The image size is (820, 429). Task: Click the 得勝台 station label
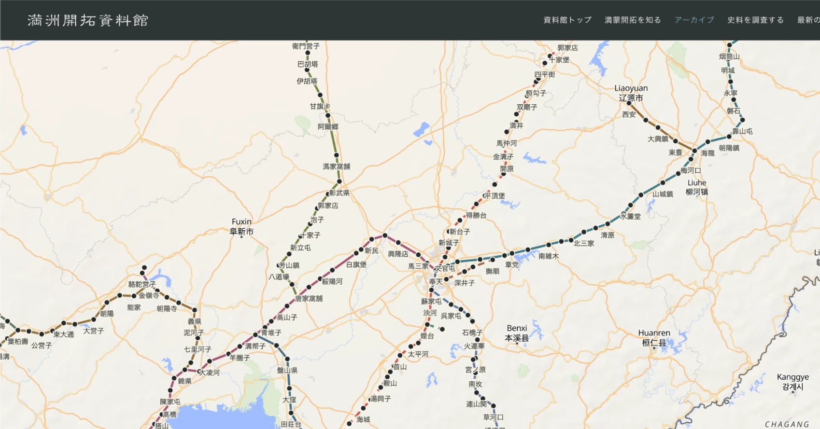pos(476,215)
